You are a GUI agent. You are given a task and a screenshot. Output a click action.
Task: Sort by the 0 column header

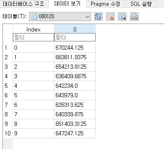click(x=75, y=29)
